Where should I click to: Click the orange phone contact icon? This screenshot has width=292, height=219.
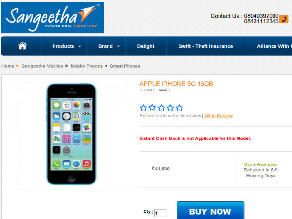tap(284, 19)
